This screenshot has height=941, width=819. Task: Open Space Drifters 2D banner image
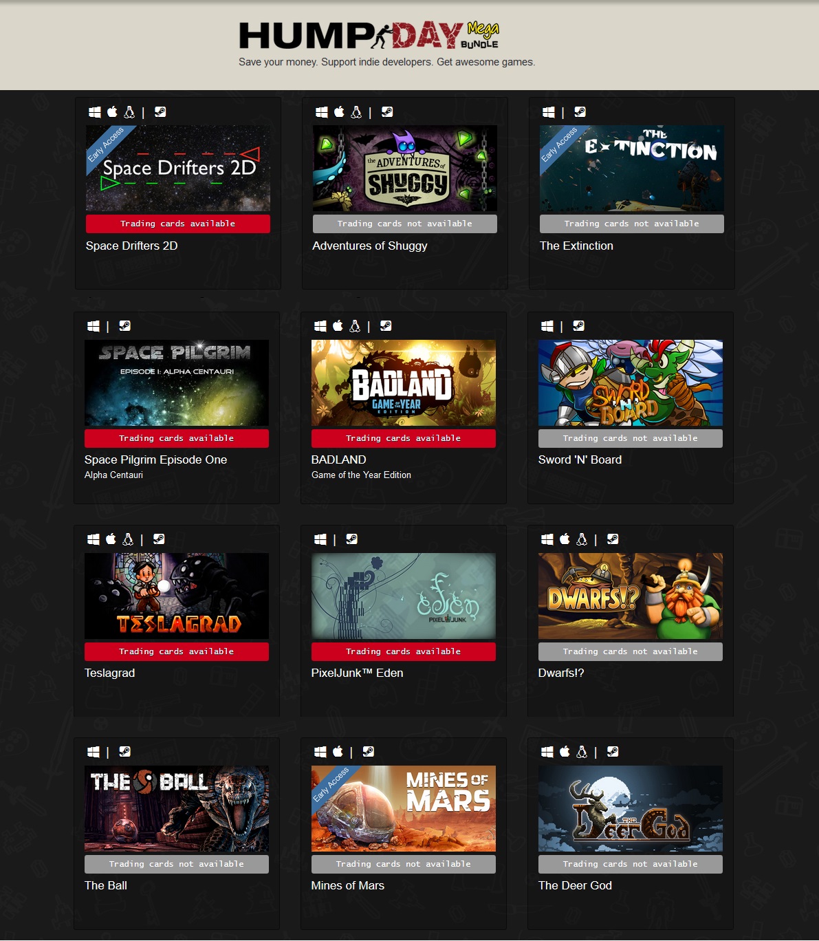click(178, 168)
